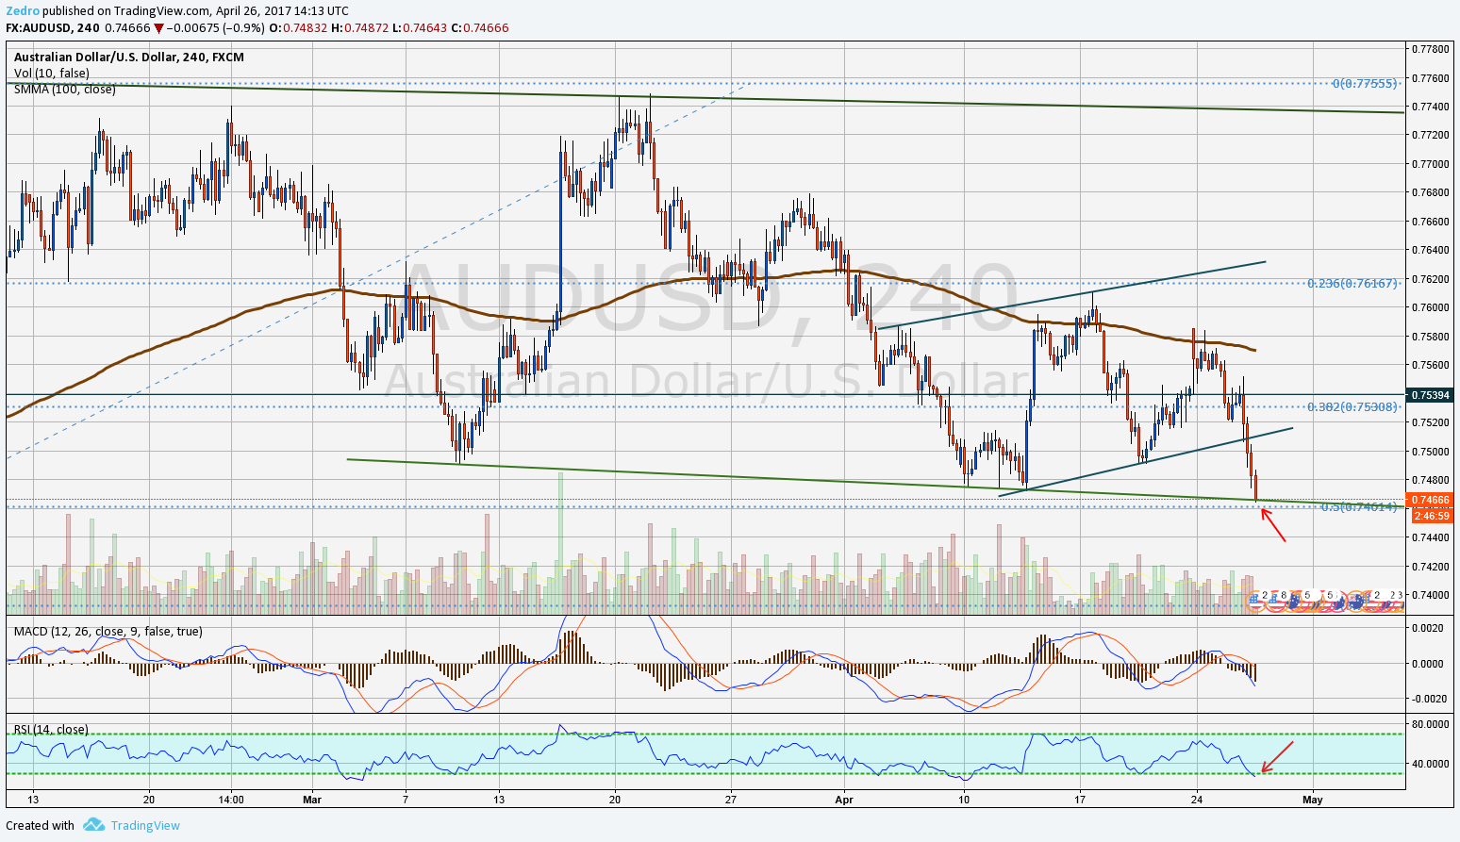The width and height of the screenshot is (1460, 842).
Task: Click 0.77000 on the price axis
Action: pos(1430,163)
